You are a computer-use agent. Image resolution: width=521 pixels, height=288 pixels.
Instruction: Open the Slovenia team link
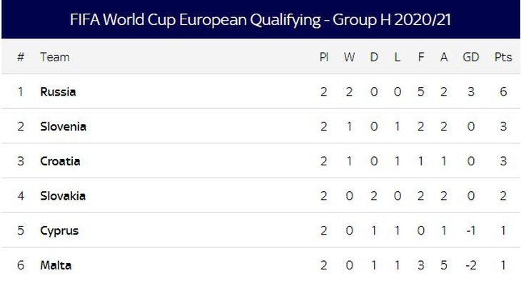click(63, 126)
